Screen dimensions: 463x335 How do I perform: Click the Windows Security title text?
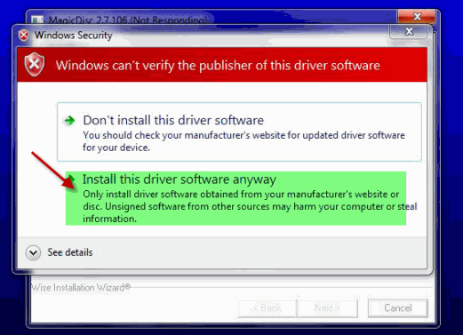pos(74,36)
